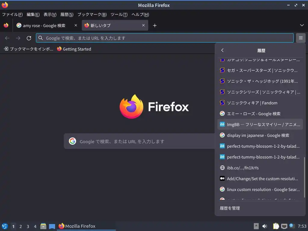Click the ibb icon beside ImgBB entry
The height and width of the screenshot is (231, 308).
[x=222, y=124]
